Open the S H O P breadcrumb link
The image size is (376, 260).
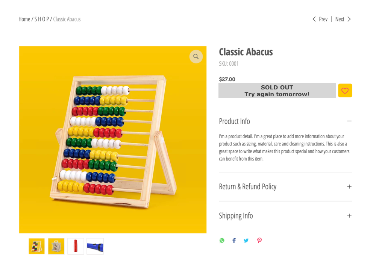42,19
